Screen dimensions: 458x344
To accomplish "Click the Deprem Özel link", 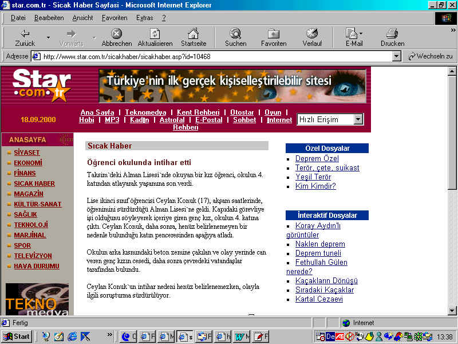I will [x=317, y=159].
